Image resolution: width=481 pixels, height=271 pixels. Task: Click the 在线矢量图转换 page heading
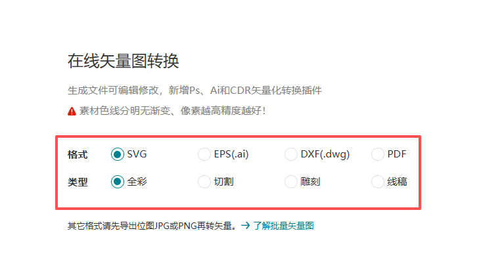124,60
